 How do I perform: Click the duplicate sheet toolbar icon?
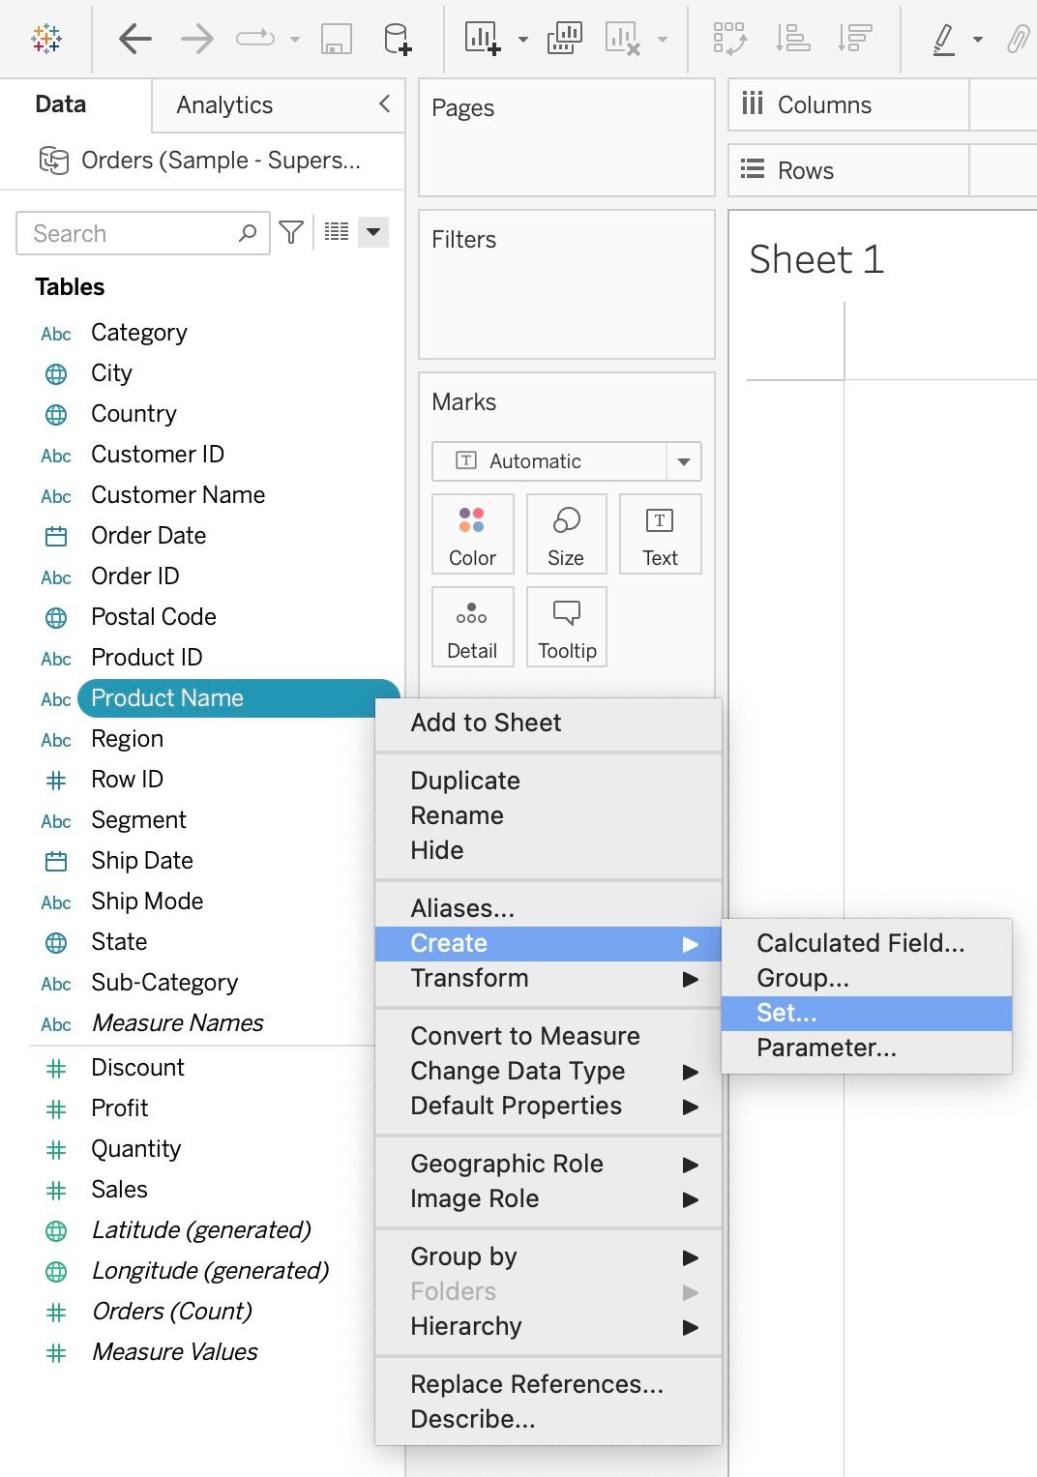[x=564, y=40]
